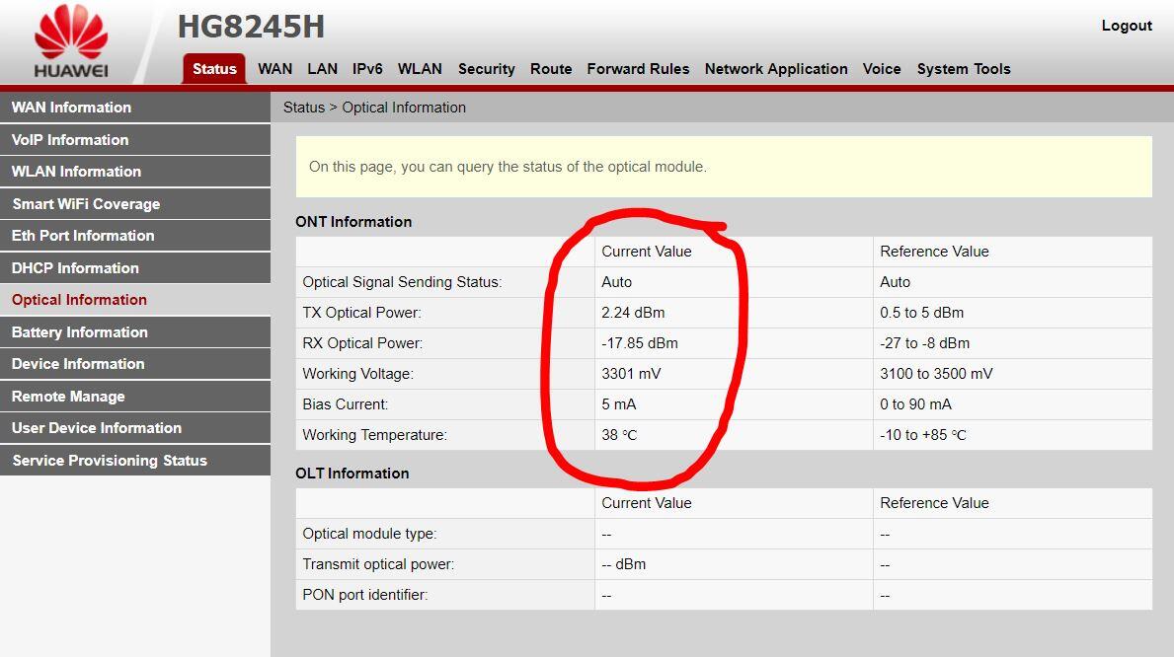The width and height of the screenshot is (1174, 657).
Task: Click 'Working Temperature:' label
Action: (x=374, y=435)
